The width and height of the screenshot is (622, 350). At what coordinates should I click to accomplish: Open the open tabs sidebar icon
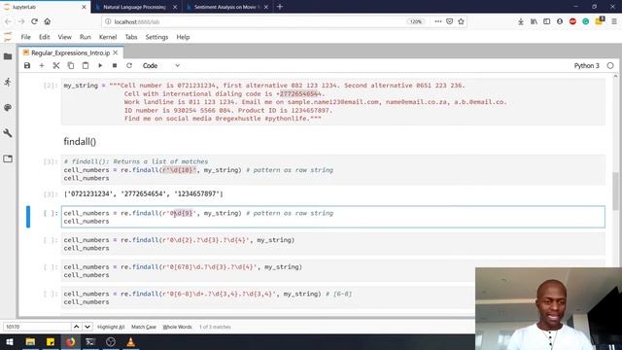[x=8, y=158]
